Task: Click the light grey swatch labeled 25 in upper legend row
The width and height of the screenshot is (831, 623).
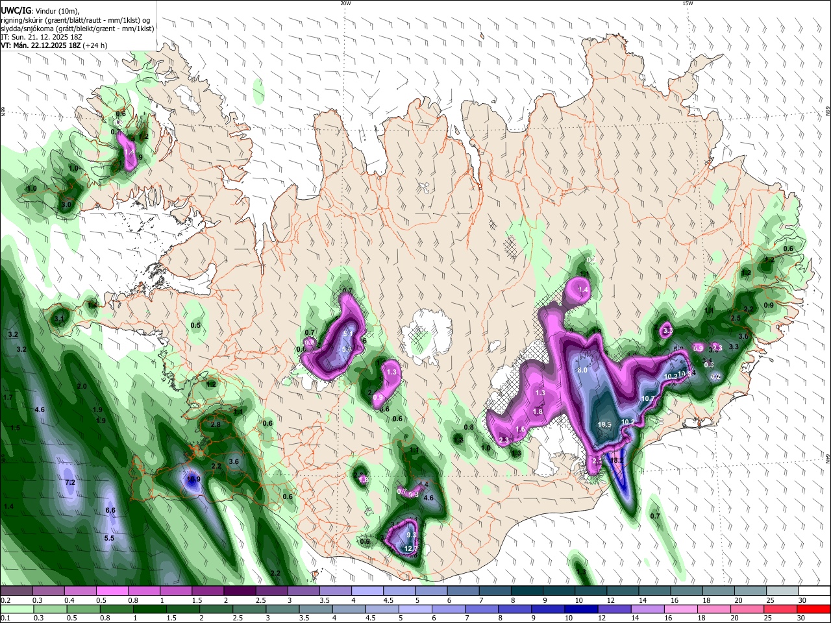Action: point(782,591)
